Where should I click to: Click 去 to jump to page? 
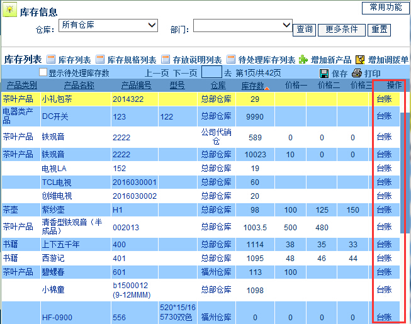[227, 73]
